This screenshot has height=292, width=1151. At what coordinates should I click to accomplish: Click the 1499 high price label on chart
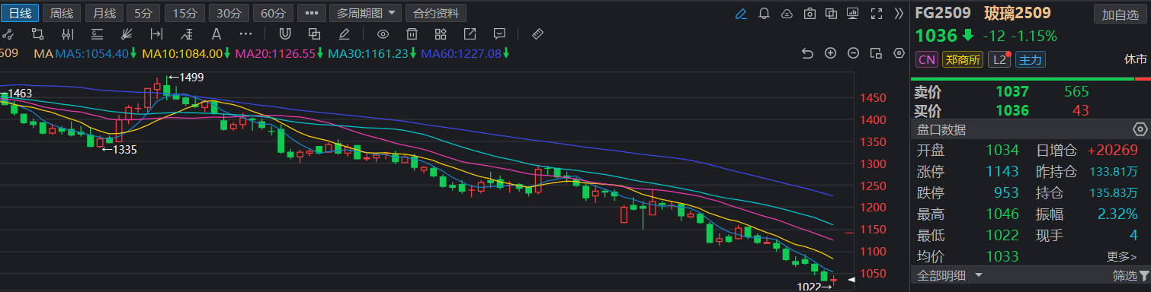click(x=186, y=77)
